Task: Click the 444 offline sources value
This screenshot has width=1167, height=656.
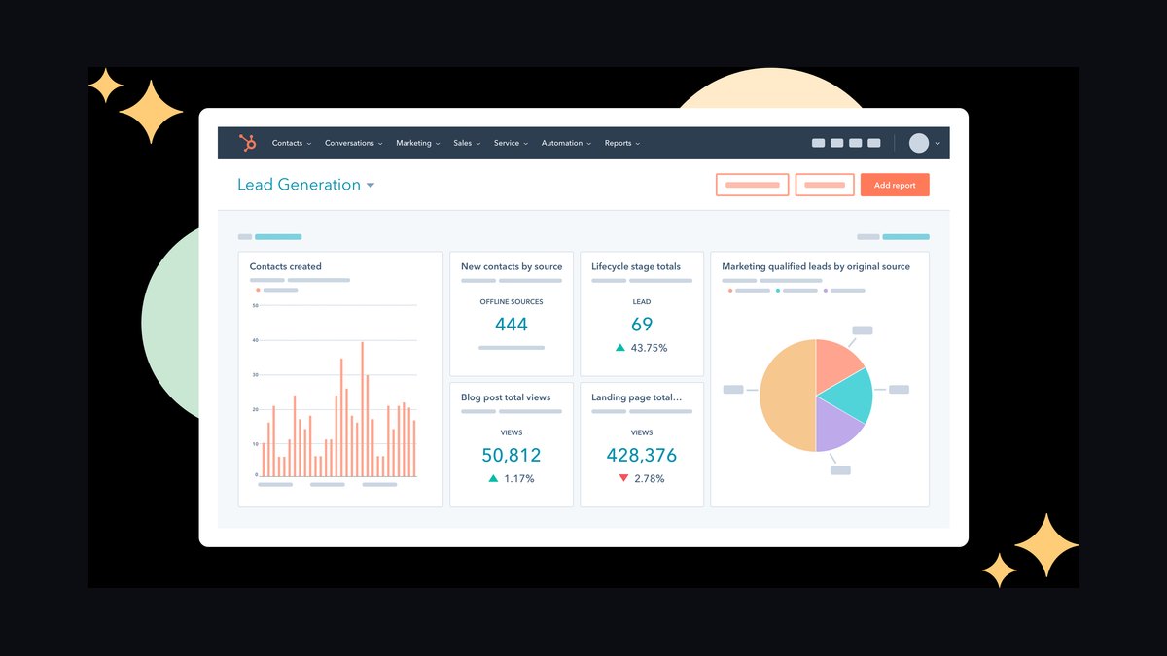Action: [512, 325]
